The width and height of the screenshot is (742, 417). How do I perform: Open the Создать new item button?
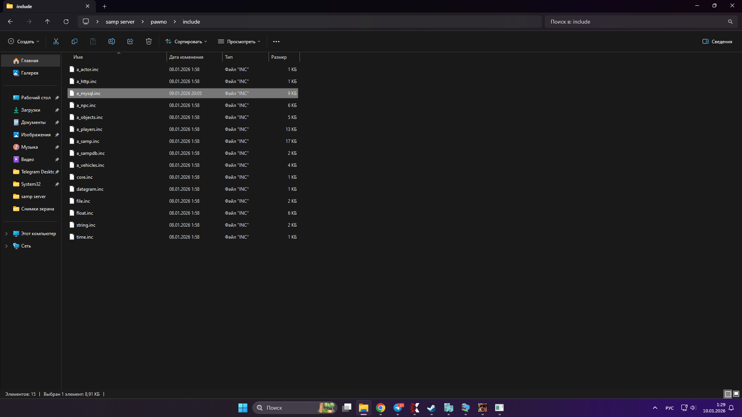[x=24, y=41]
